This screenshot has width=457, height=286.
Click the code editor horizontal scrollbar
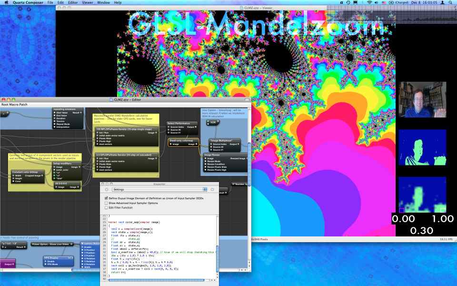[156, 280]
